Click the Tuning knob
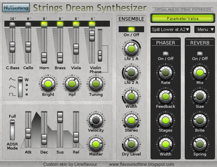 tap(96, 84)
